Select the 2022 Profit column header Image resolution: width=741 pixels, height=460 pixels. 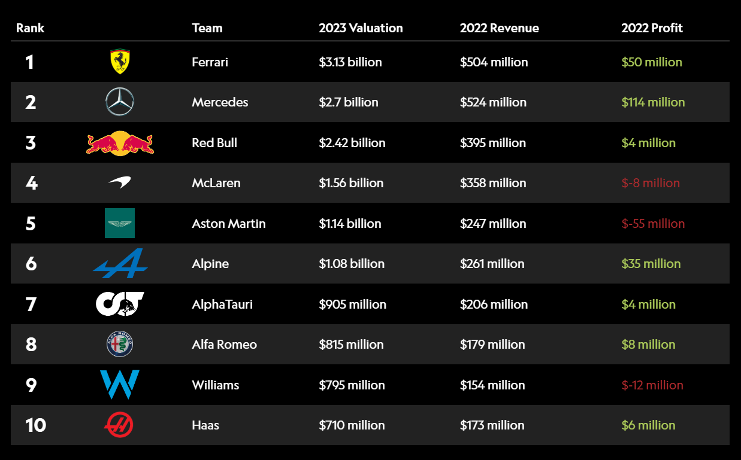(652, 28)
